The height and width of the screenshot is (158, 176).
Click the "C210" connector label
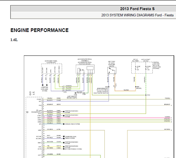point(65,92)
